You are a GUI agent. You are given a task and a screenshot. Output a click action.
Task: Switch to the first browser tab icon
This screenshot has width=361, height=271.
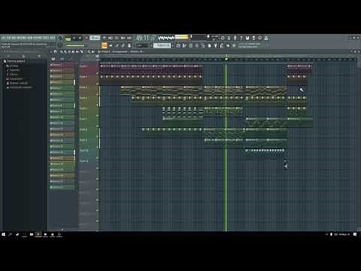point(8,56)
